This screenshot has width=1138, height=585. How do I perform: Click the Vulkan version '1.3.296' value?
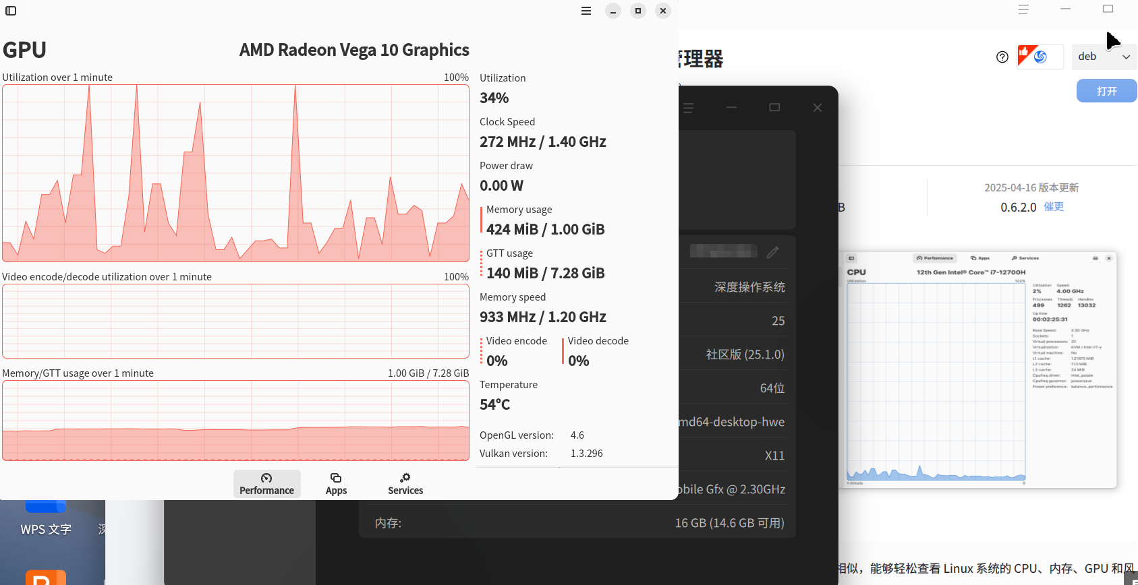(587, 454)
